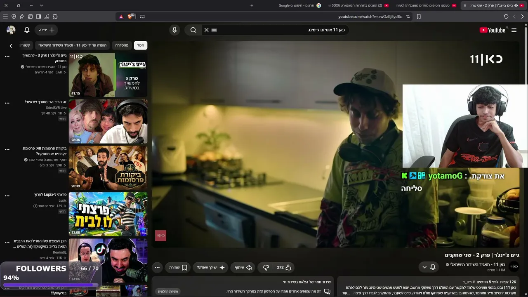Like the video with 272 likes
The height and width of the screenshot is (297, 528).
coord(284,267)
